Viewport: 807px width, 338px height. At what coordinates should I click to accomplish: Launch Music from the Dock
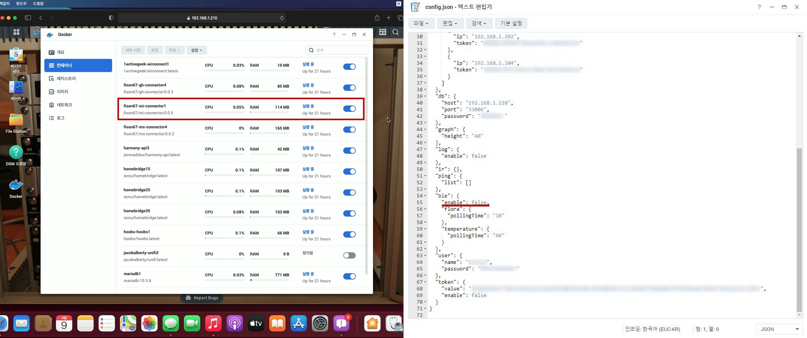pos(213,324)
